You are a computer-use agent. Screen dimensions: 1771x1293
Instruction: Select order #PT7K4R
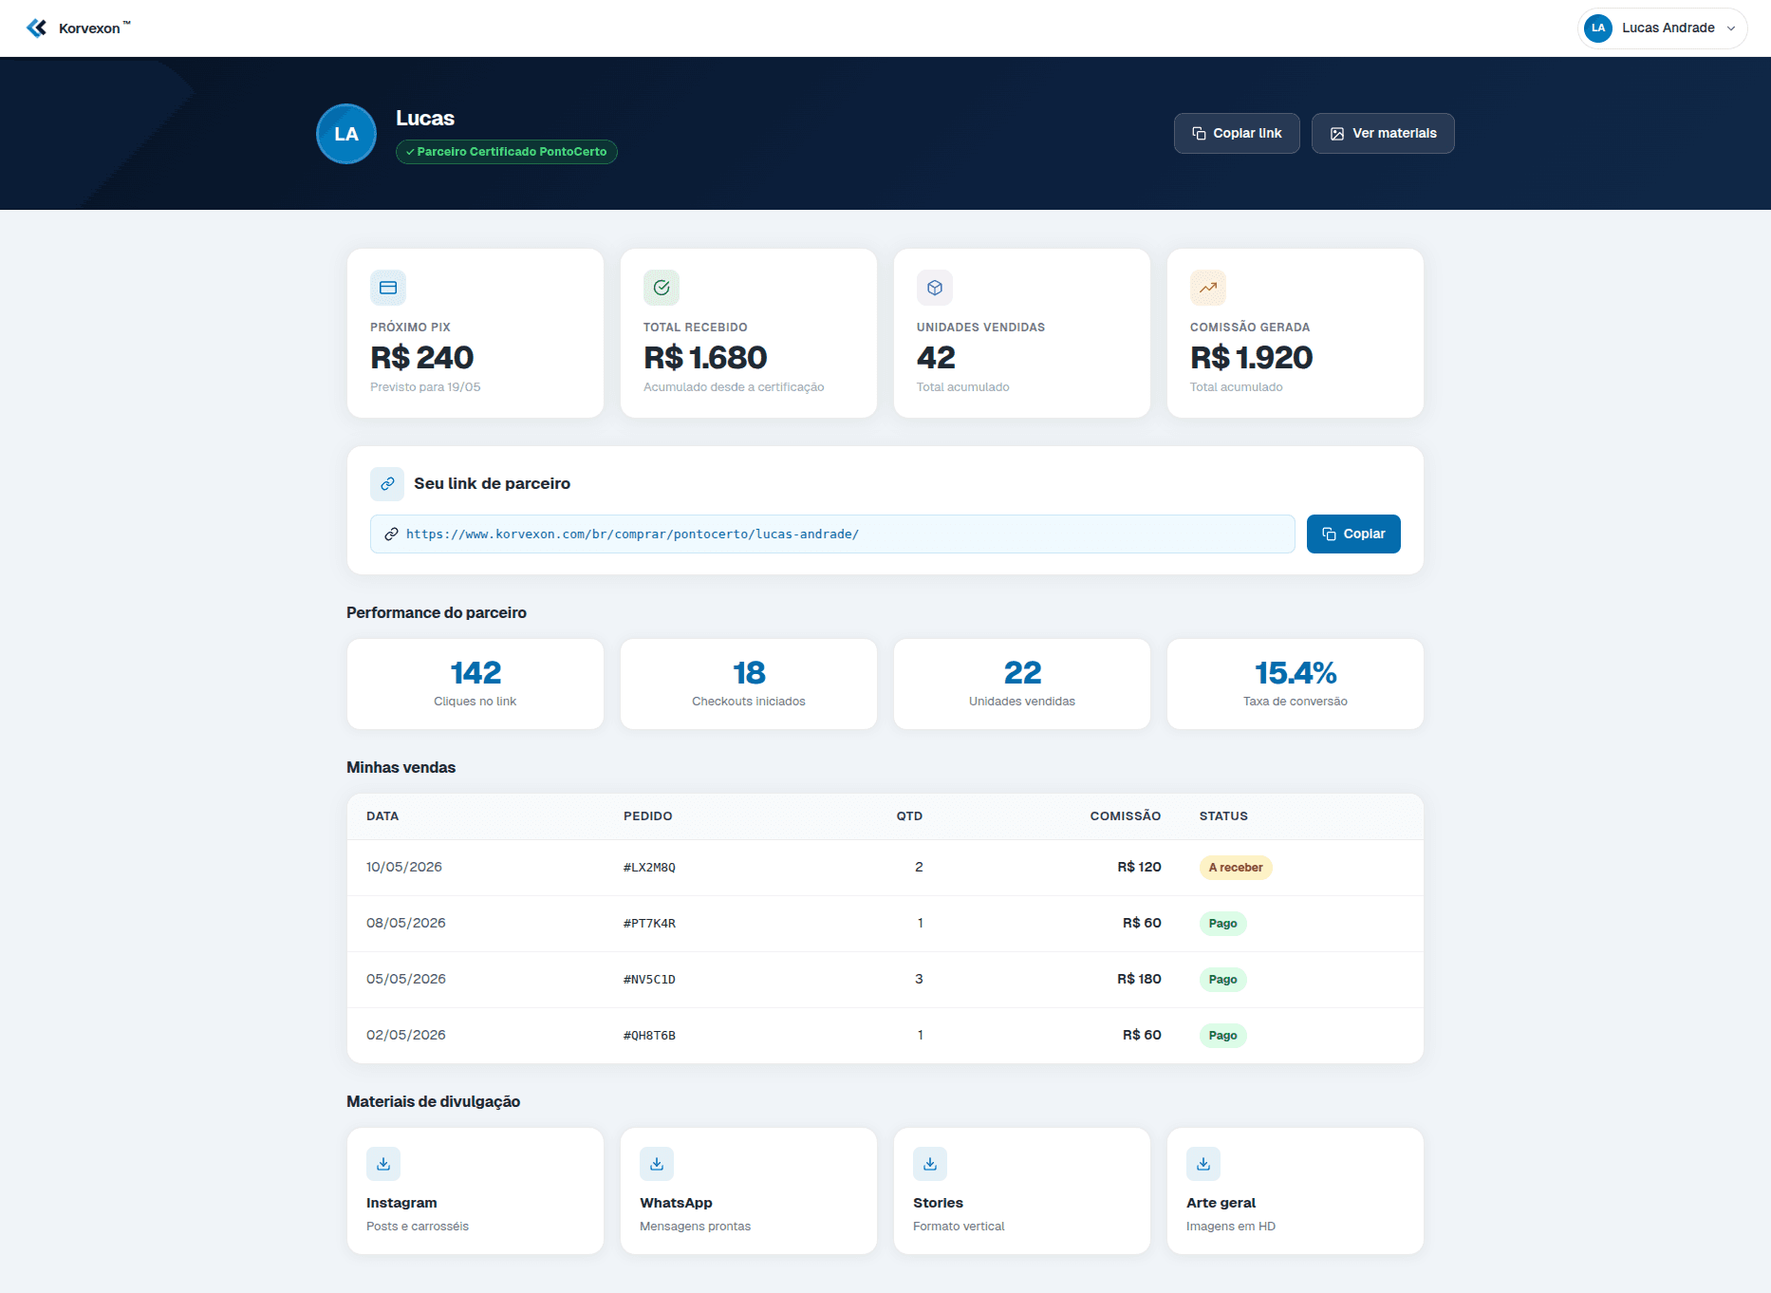coord(649,923)
